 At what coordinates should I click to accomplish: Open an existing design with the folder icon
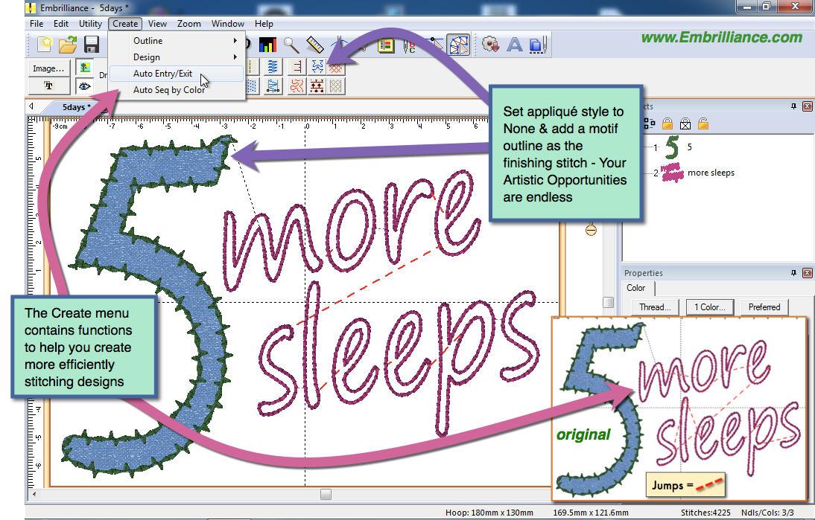click(x=66, y=44)
